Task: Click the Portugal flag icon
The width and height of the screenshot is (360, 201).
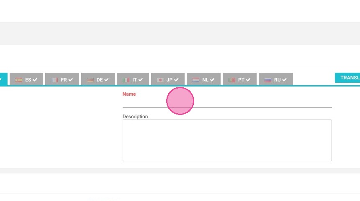Action: 232,80
